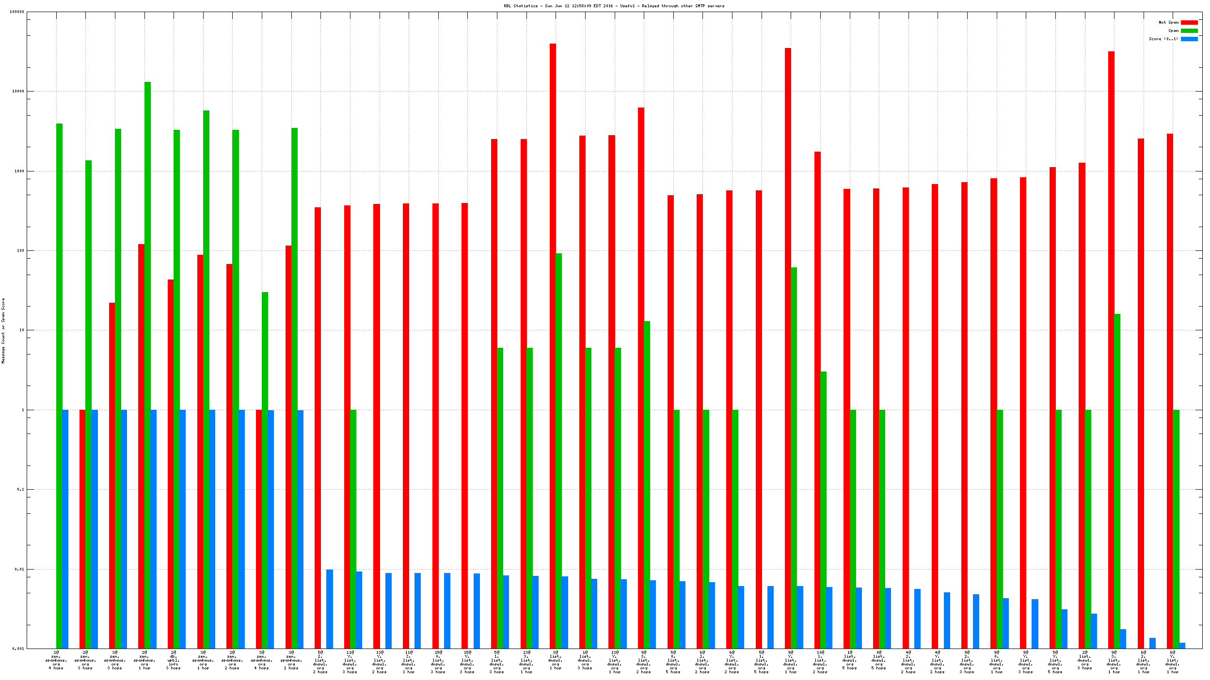Select the rightmost x-axis category label
The image size is (1210, 680).
[x=1173, y=663]
